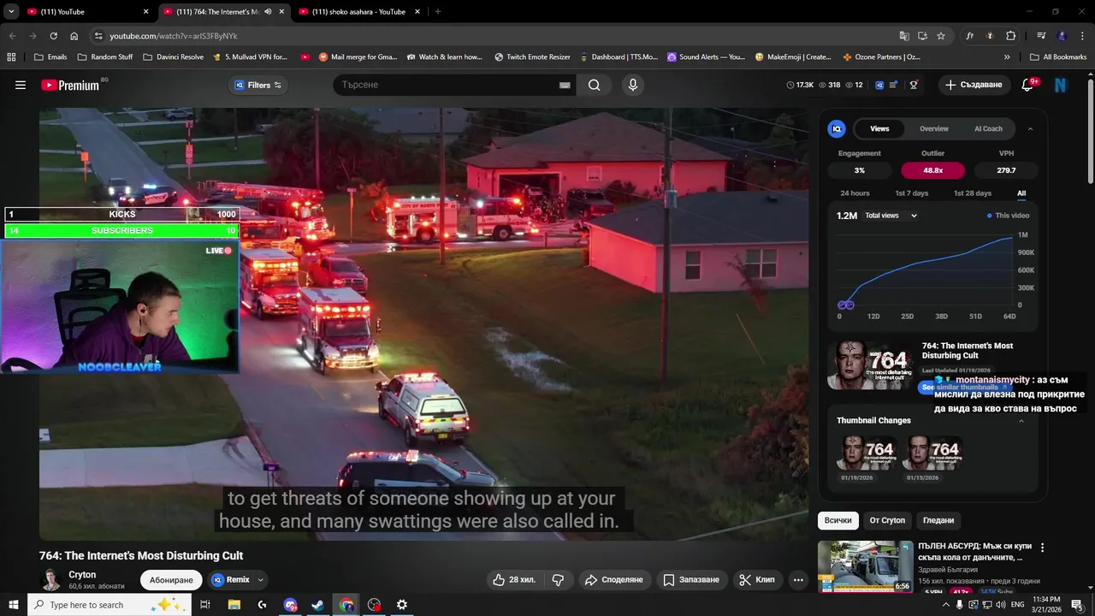Install app icon in address bar

click(923, 36)
